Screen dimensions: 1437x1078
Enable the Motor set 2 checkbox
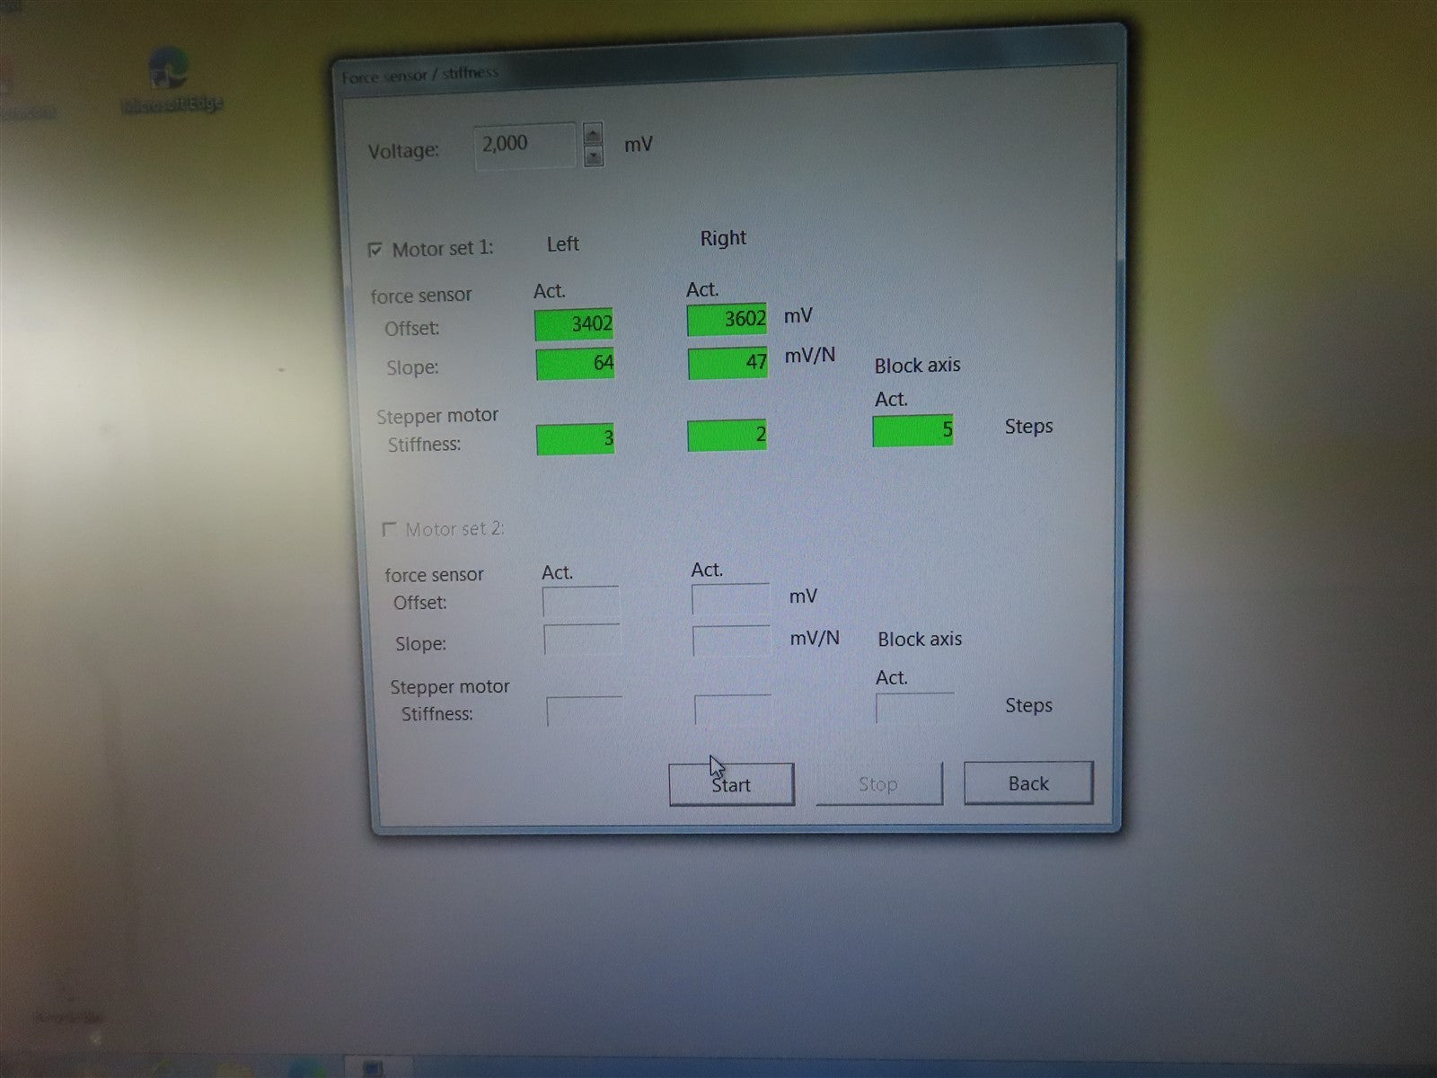[x=389, y=529]
